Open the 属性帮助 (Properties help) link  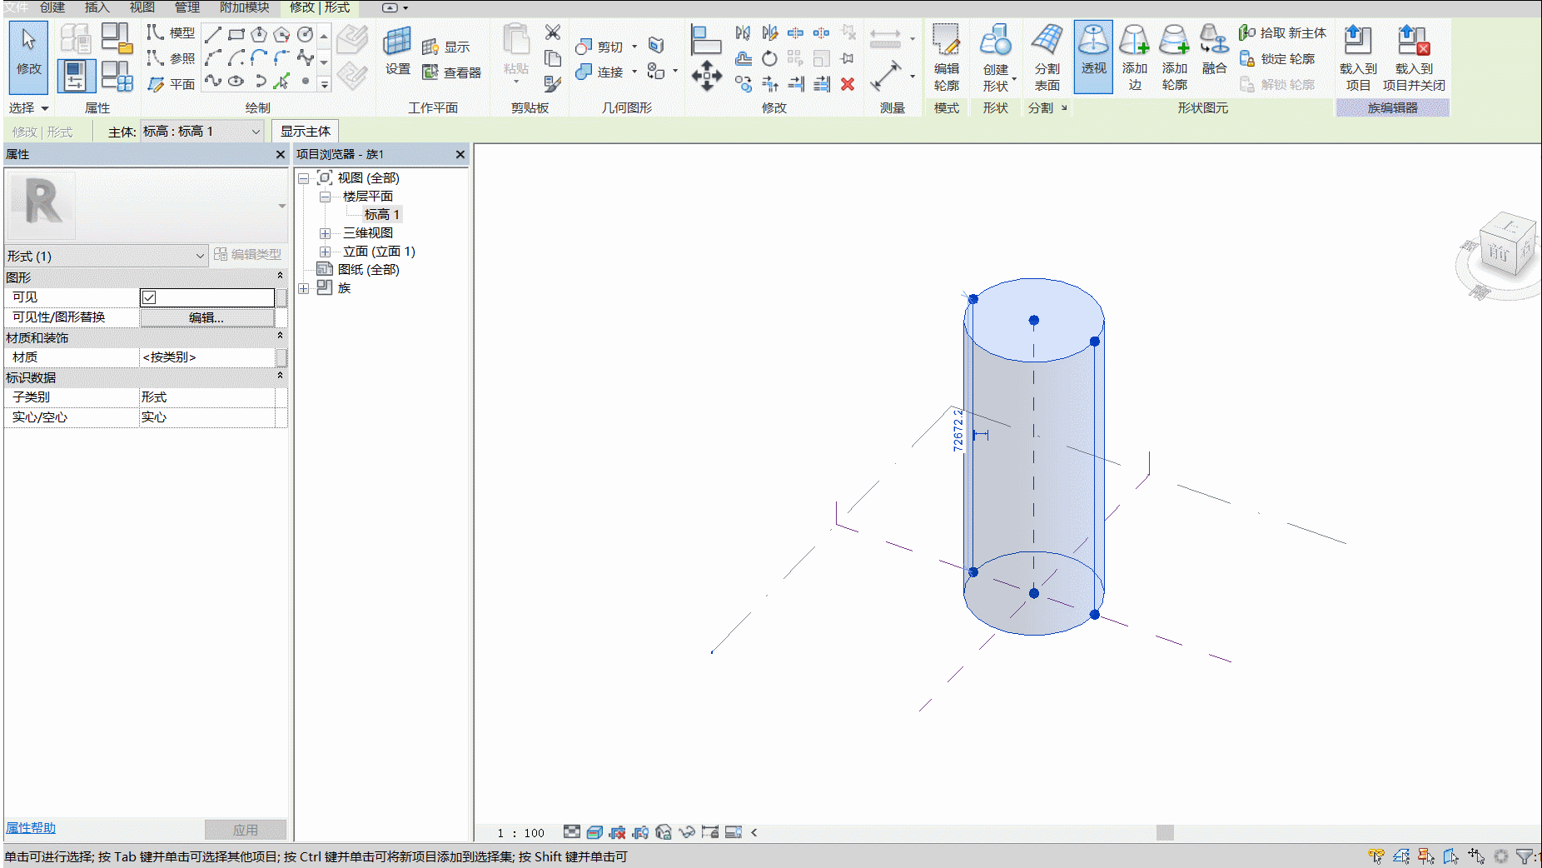[x=31, y=828]
